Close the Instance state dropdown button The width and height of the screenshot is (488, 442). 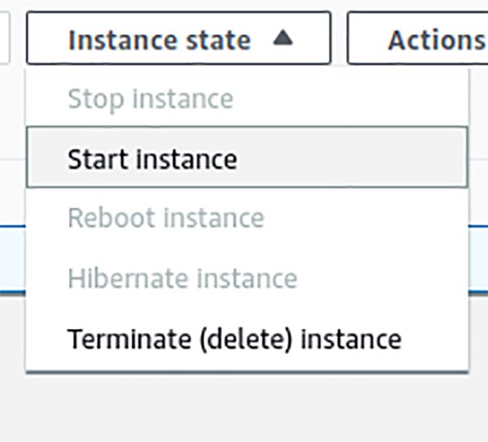tap(178, 37)
